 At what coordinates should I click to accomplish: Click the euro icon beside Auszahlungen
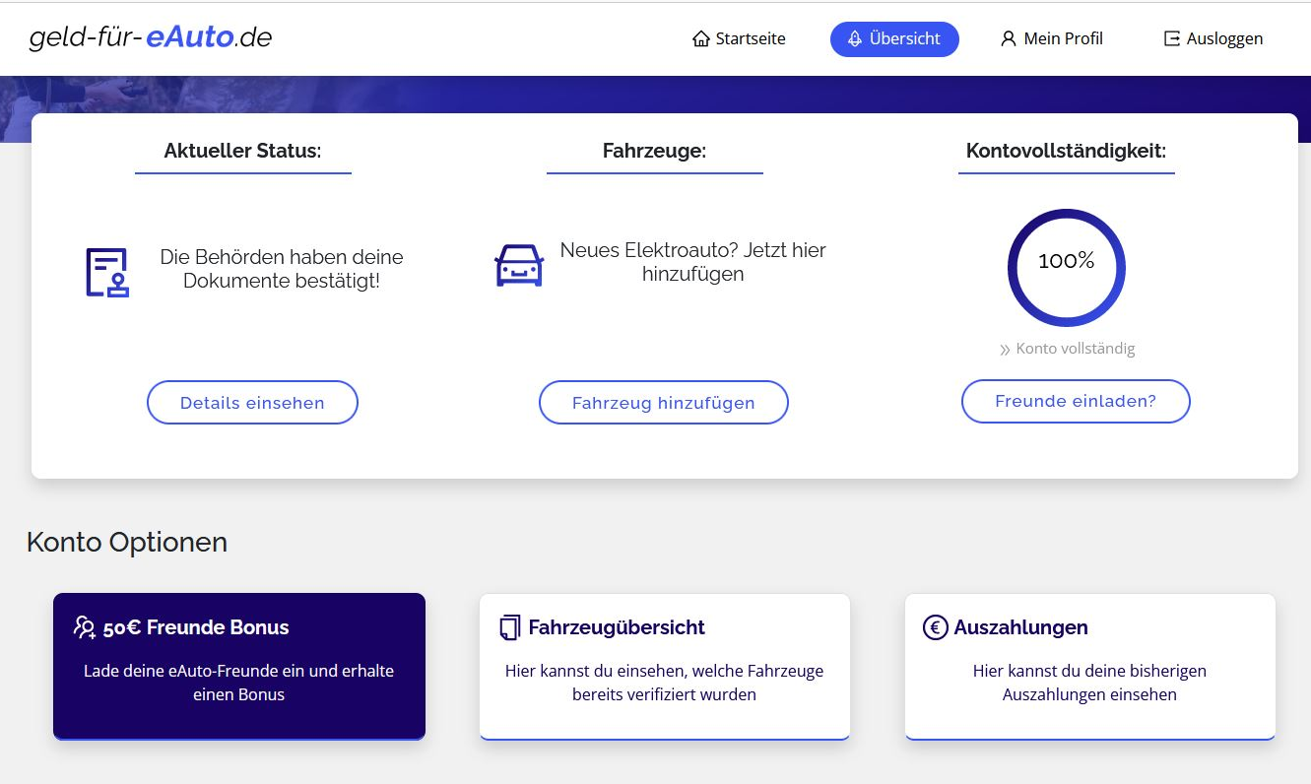935,627
